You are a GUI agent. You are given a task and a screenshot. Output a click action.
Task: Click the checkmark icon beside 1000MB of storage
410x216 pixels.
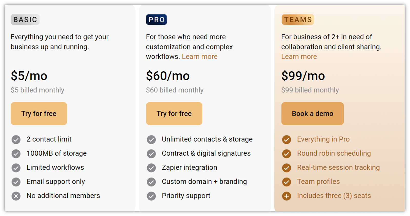pos(16,154)
